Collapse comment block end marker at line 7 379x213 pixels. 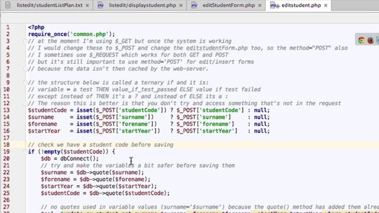[x=25, y=69]
